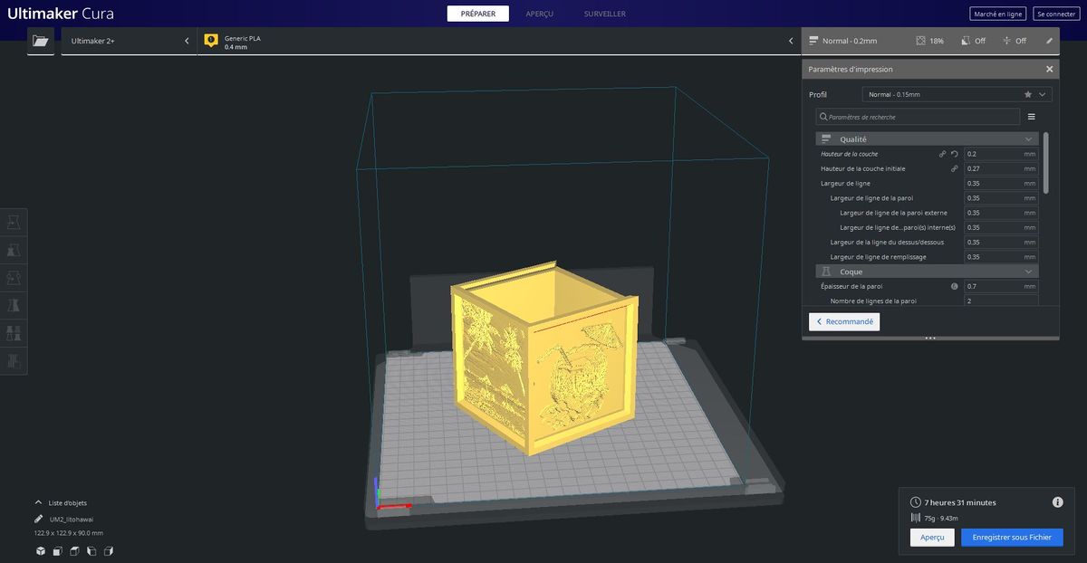Select the 3D perspective view cube icon
Screen dimensions: 1087x563
pyautogui.click(x=41, y=550)
